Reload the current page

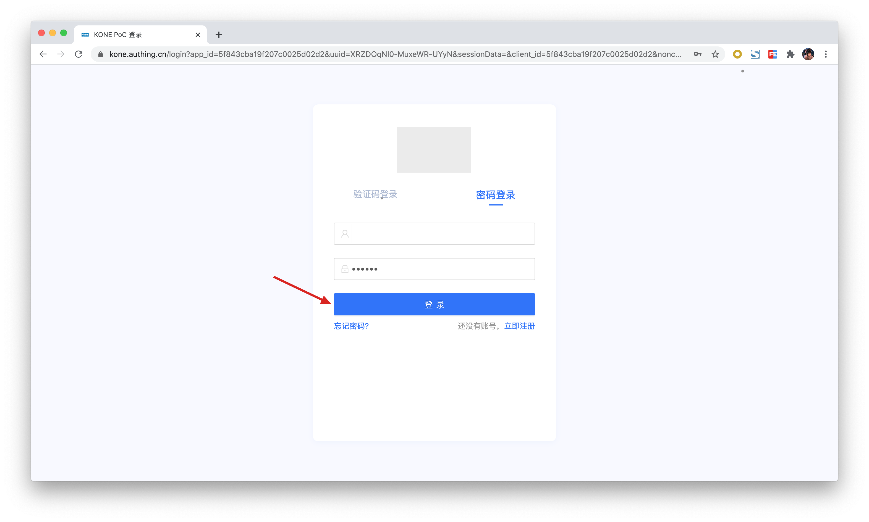(79, 54)
